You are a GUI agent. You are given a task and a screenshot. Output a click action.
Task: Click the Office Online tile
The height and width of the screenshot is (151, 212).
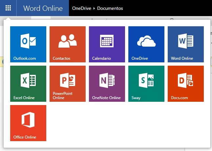(28, 123)
